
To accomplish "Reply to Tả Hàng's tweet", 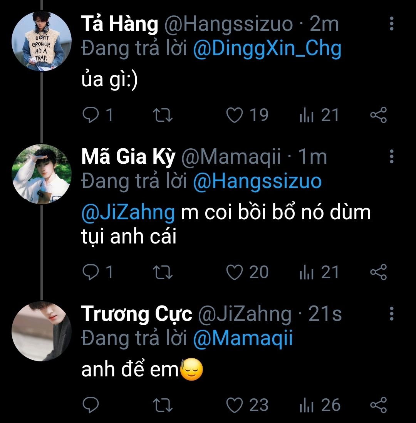I will (91, 115).
